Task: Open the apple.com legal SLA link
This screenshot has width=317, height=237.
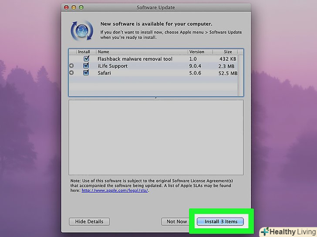Action: tap(115, 190)
